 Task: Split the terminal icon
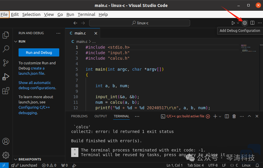point(227,116)
